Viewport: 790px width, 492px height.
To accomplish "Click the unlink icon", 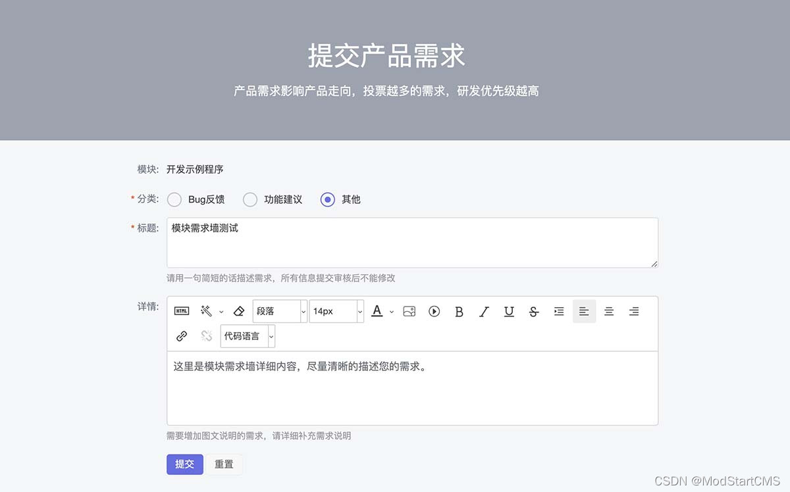I will [x=207, y=336].
